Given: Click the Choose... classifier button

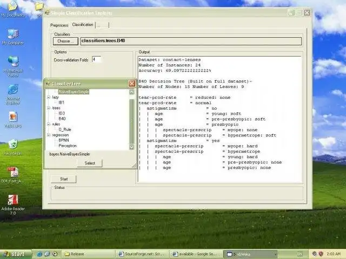Looking at the screenshot, I should point(65,41).
